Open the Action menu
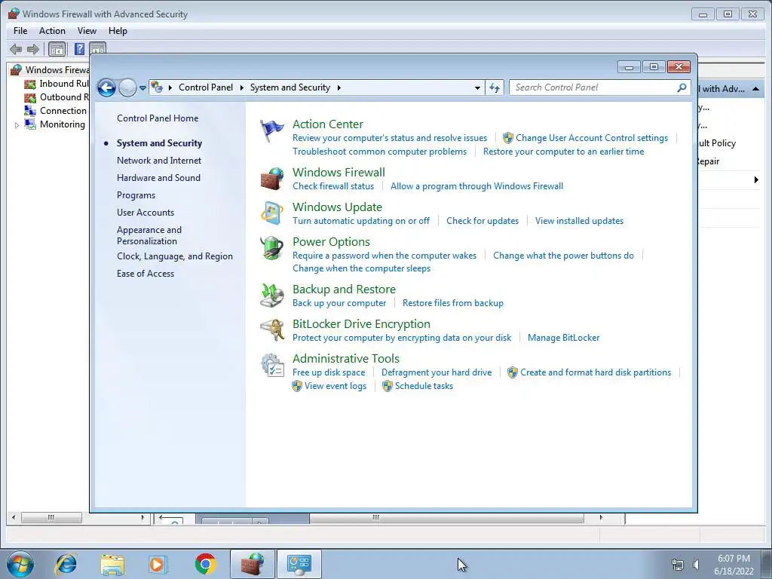The height and width of the screenshot is (579, 772). 52,30
